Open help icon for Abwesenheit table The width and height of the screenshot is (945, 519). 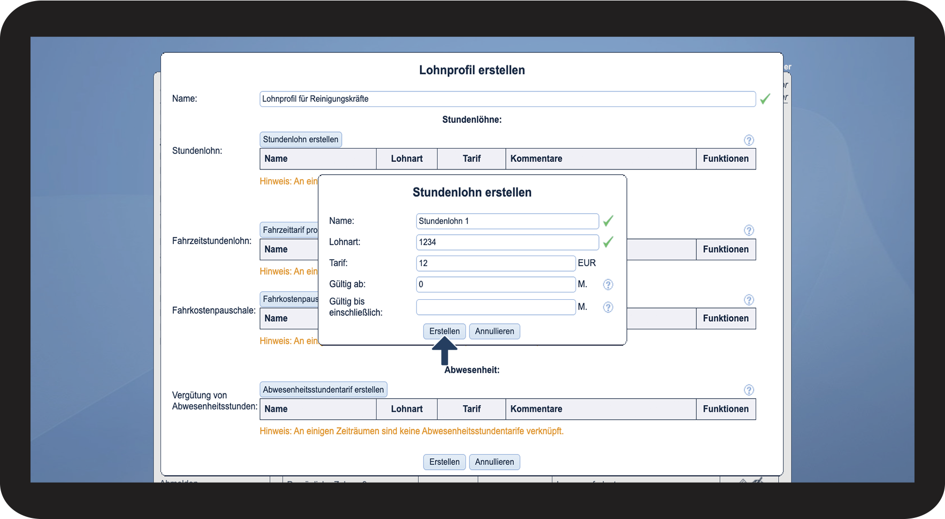coord(749,390)
